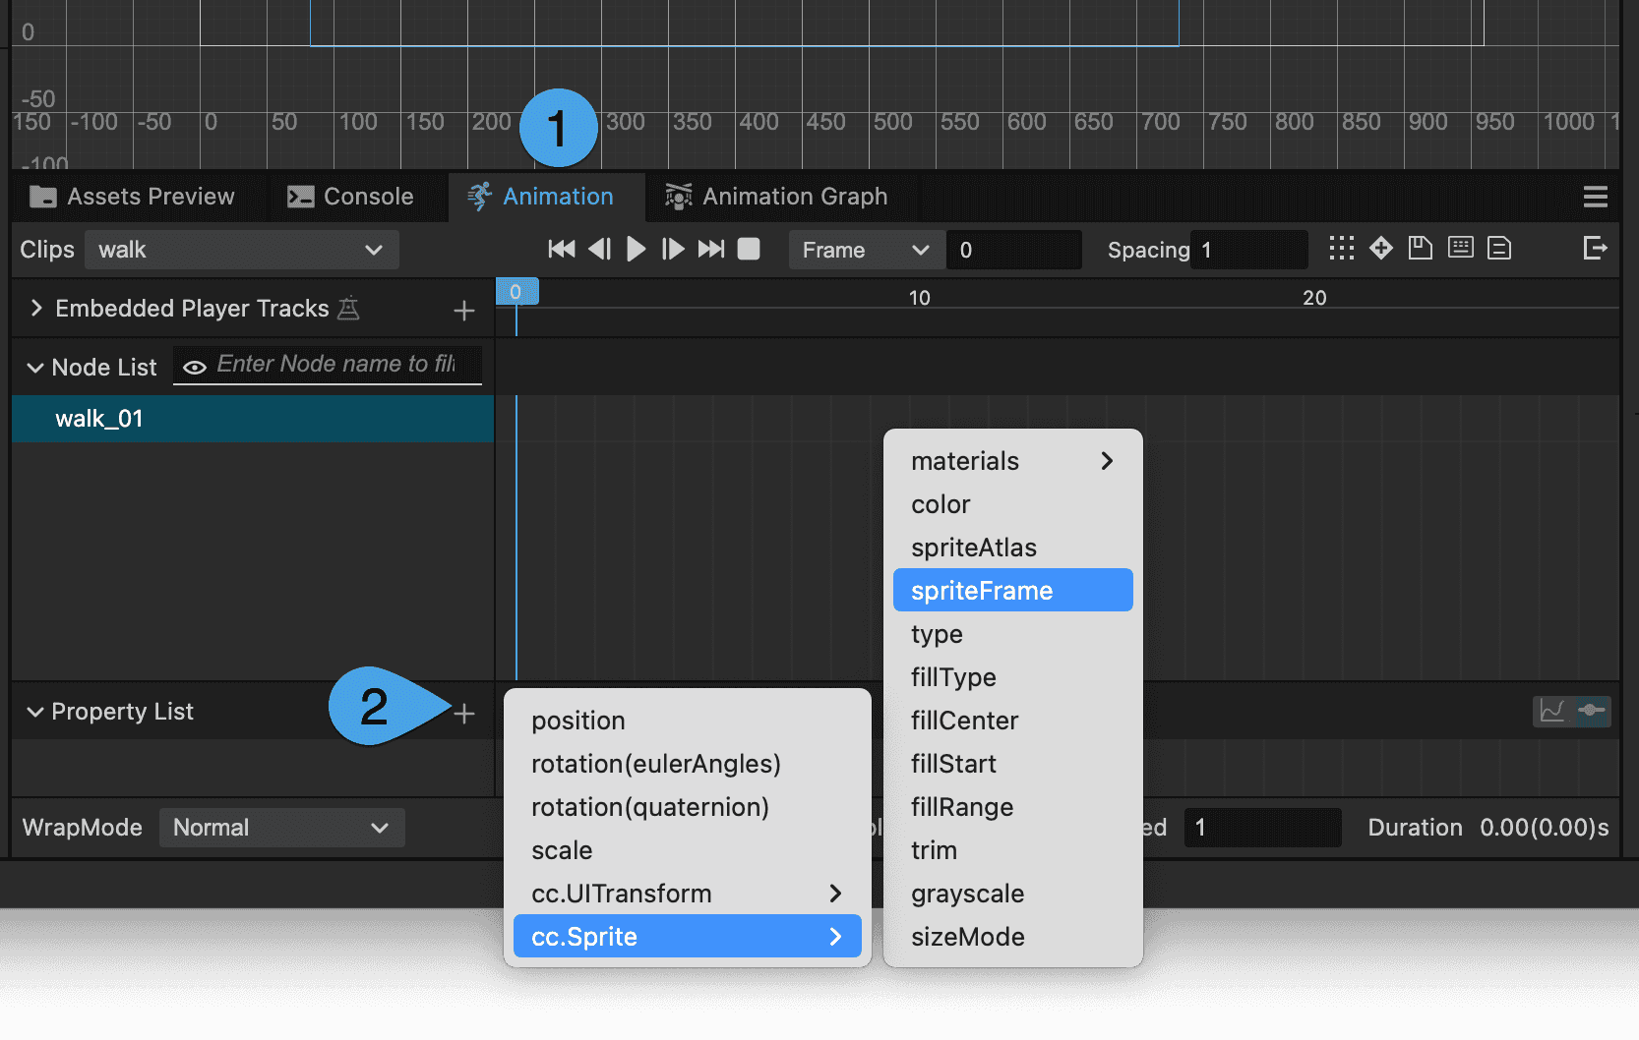The width and height of the screenshot is (1639, 1040).
Task: Click the add keyframe diamond icon
Action: 1381,248
